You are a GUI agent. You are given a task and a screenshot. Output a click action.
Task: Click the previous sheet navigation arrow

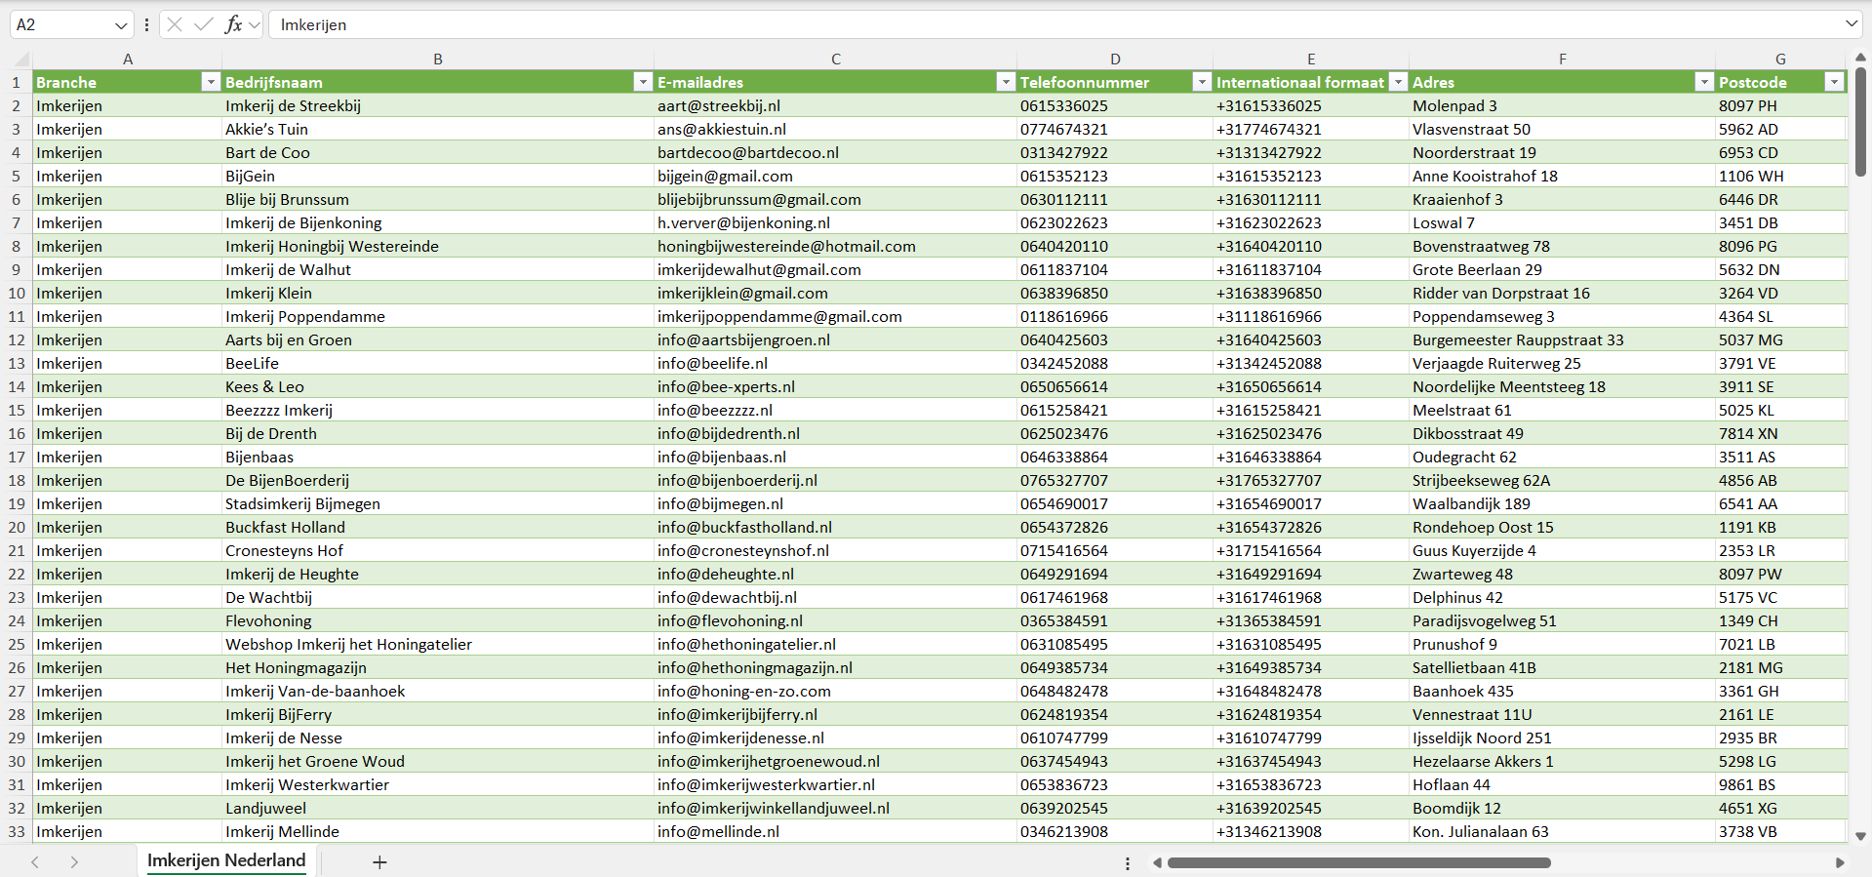[x=35, y=862]
